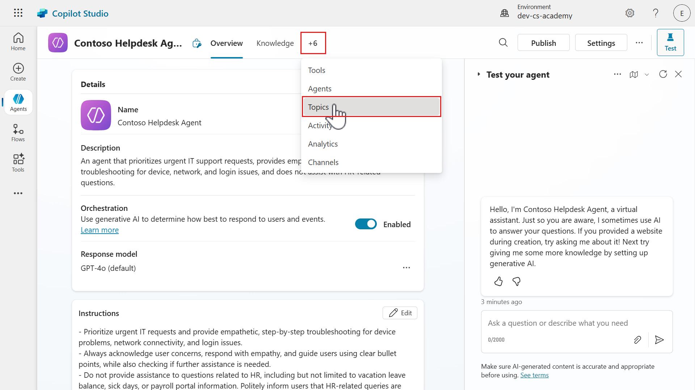695x390 pixels.
Task: Expand the +6 more tabs menu
Action: (313, 43)
